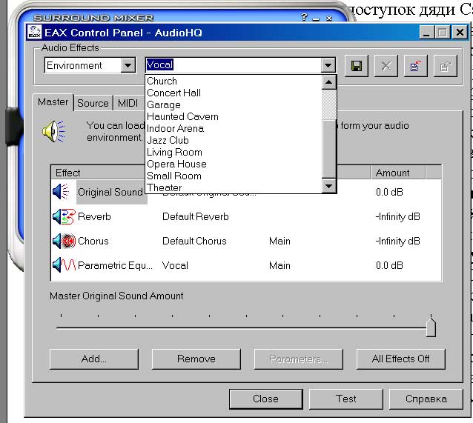Click the All Effects Off button
The height and width of the screenshot is (423, 473).
(x=400, y=359)
